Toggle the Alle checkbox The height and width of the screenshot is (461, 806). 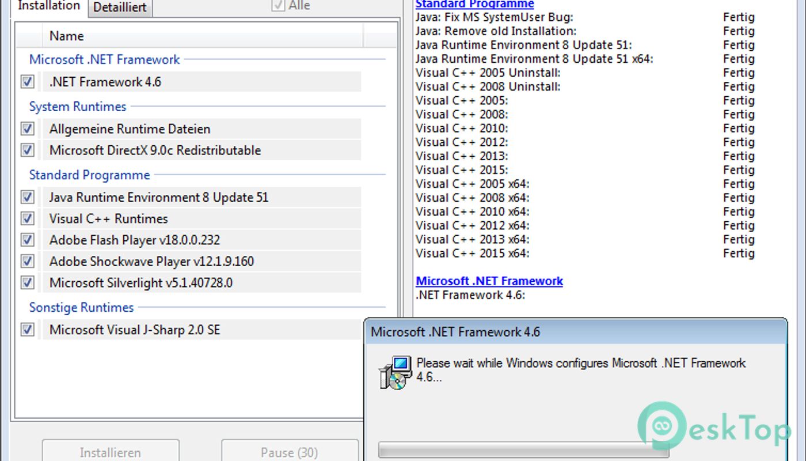tap(278, 6)
